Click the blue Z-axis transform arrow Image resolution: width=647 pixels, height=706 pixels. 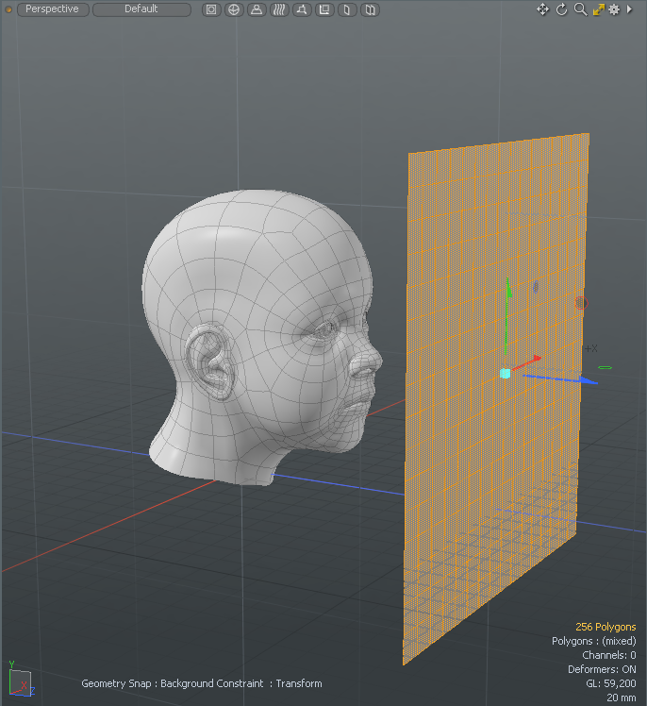pyautogui.click(x=588, y=380)
